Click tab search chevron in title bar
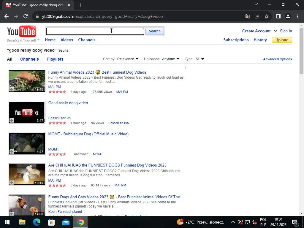Screen dimensions: 304x228 point(256,4)
